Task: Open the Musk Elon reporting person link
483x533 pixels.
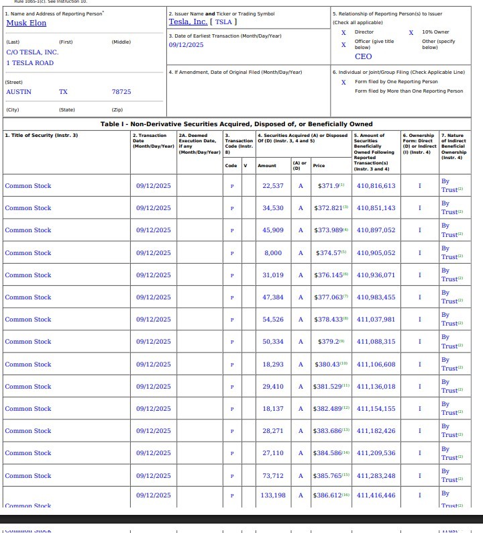Action: point(26,23)
